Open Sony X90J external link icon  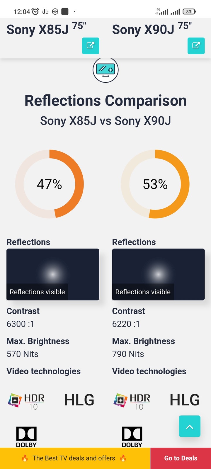(x=196, y=46)
